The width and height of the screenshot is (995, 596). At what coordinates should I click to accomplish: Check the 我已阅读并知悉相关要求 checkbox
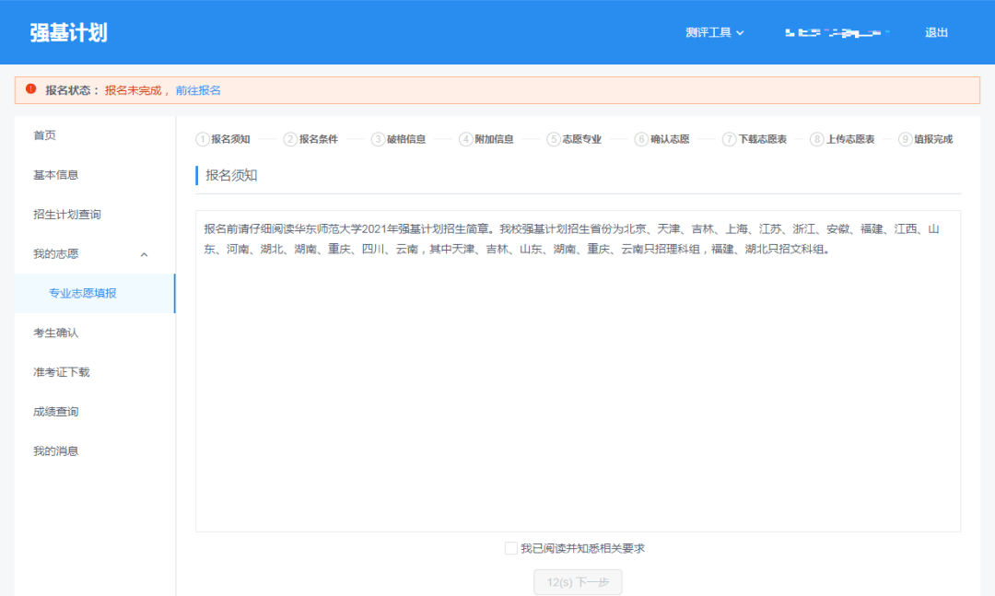point(511,548)
